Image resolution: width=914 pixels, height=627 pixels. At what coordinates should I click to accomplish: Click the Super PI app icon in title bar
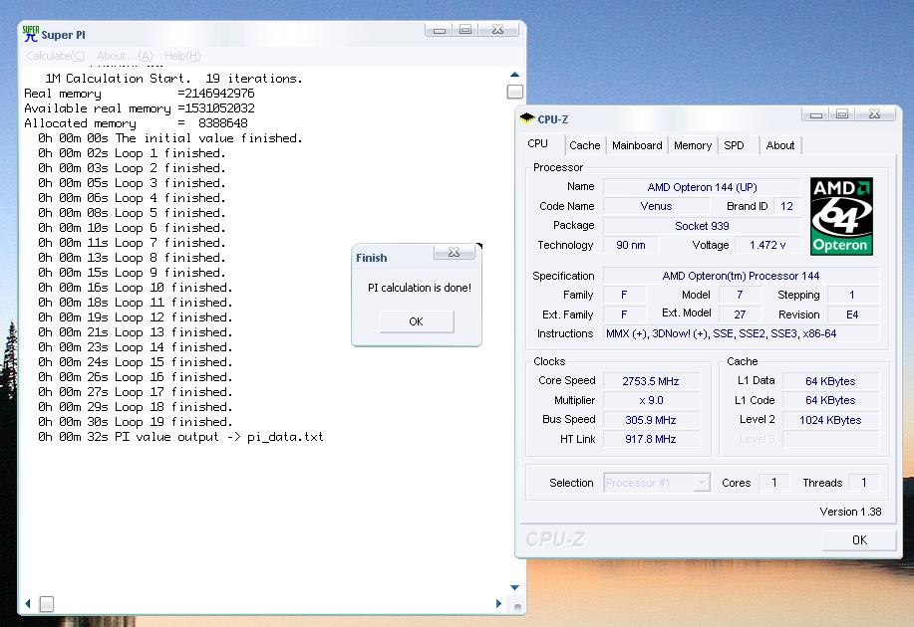(x=30, y=34)
